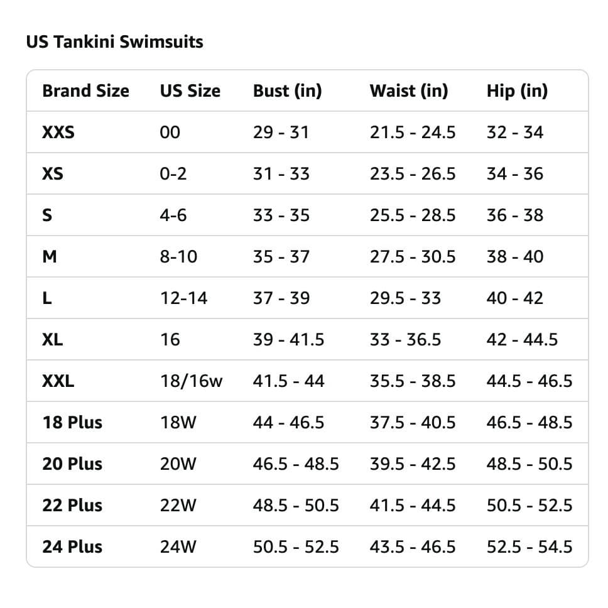Select the 12-14 US size cell

[183, 298]
